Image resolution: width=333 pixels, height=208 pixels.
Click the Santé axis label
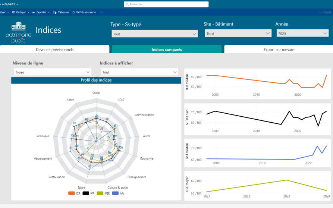pyautogui.click(x=70, y=100)
